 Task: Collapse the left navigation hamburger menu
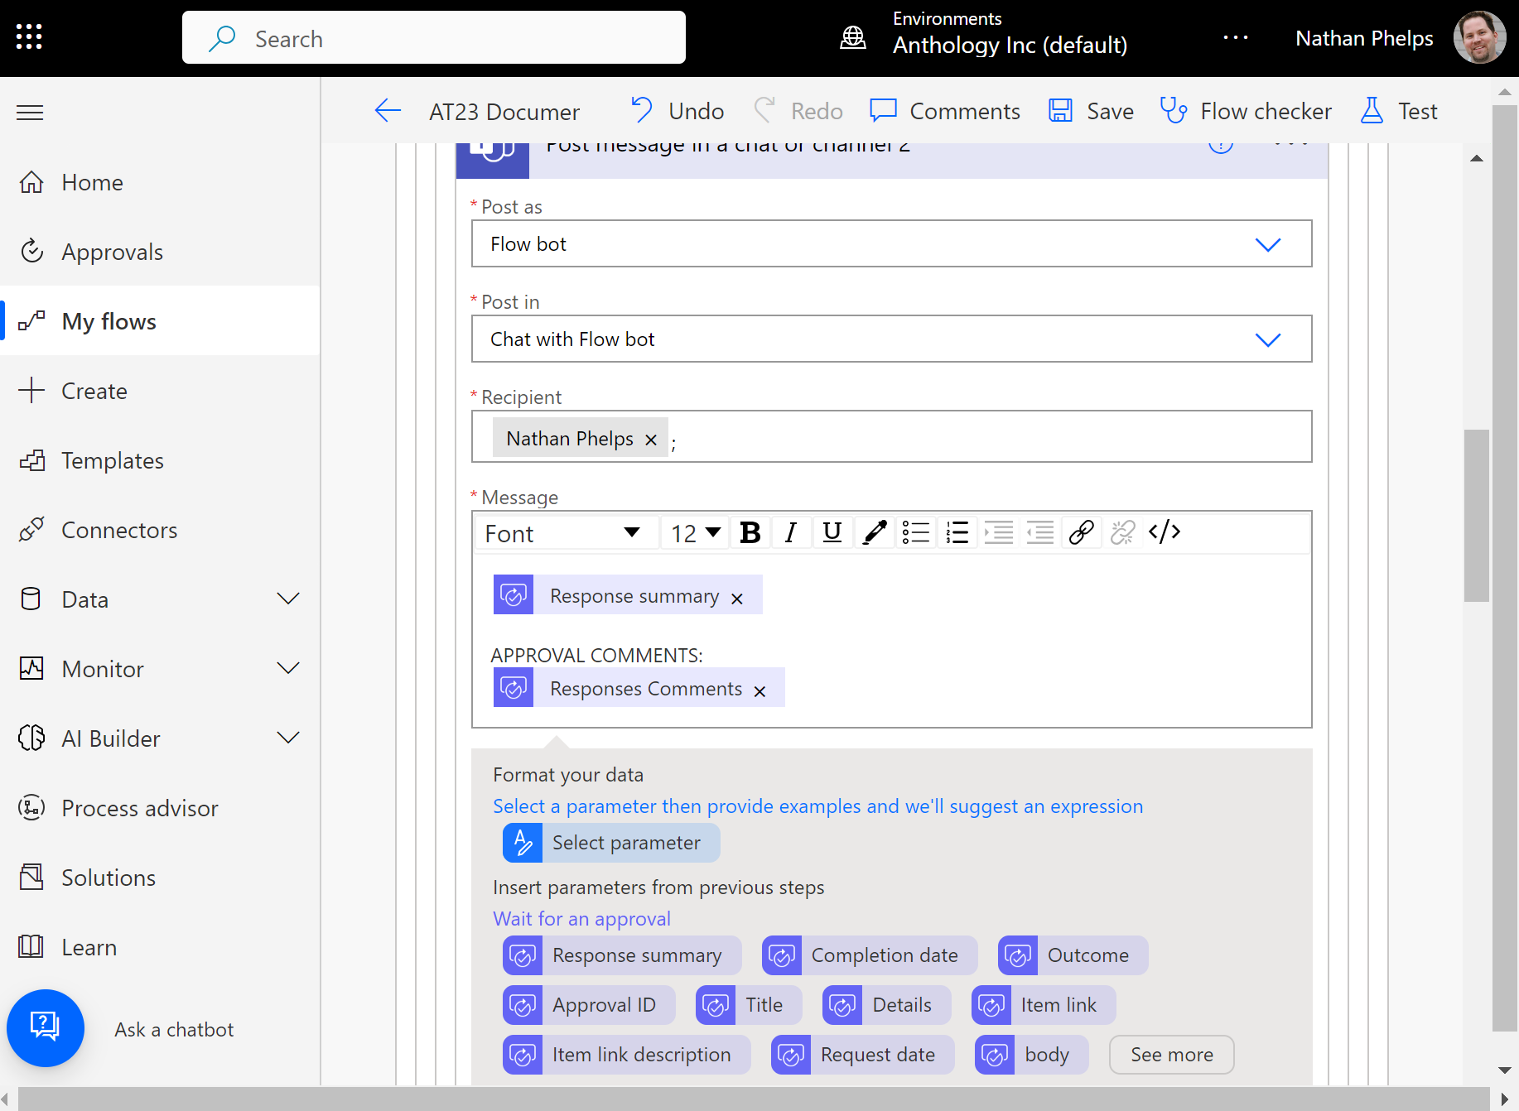(30, 113)
